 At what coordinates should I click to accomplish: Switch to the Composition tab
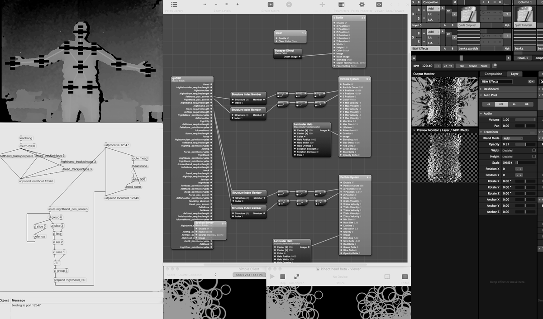[493, 74]
